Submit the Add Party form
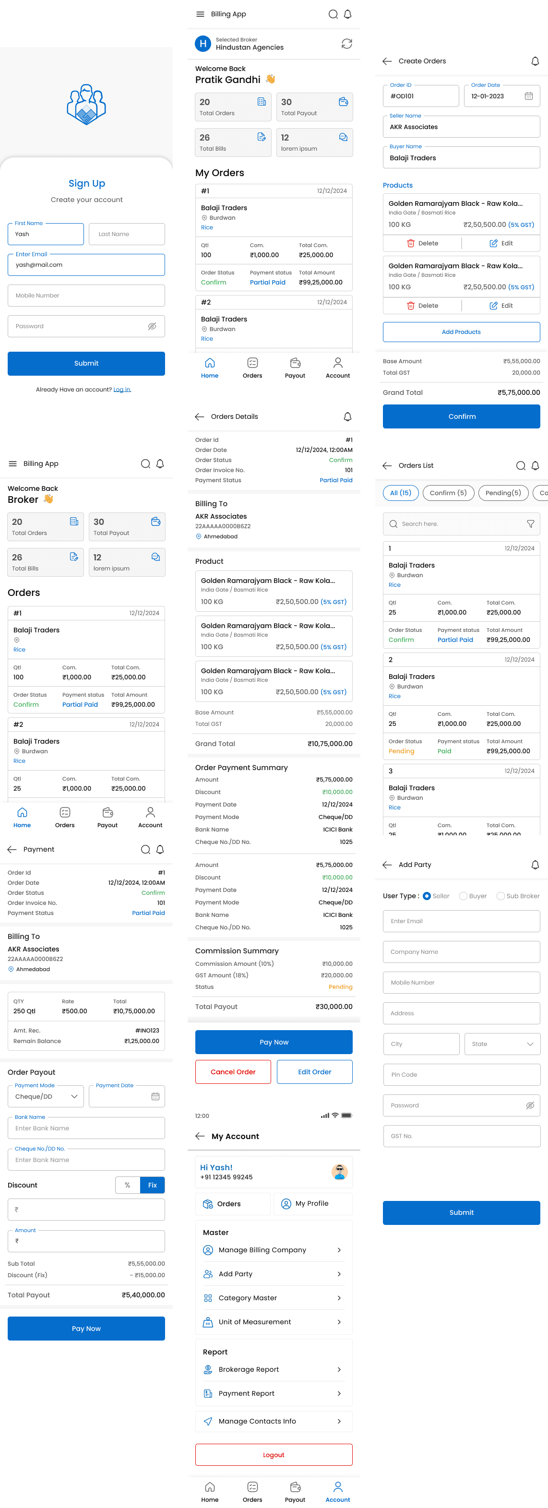Screen dimensions: 548x1508 pos(461,1212)
